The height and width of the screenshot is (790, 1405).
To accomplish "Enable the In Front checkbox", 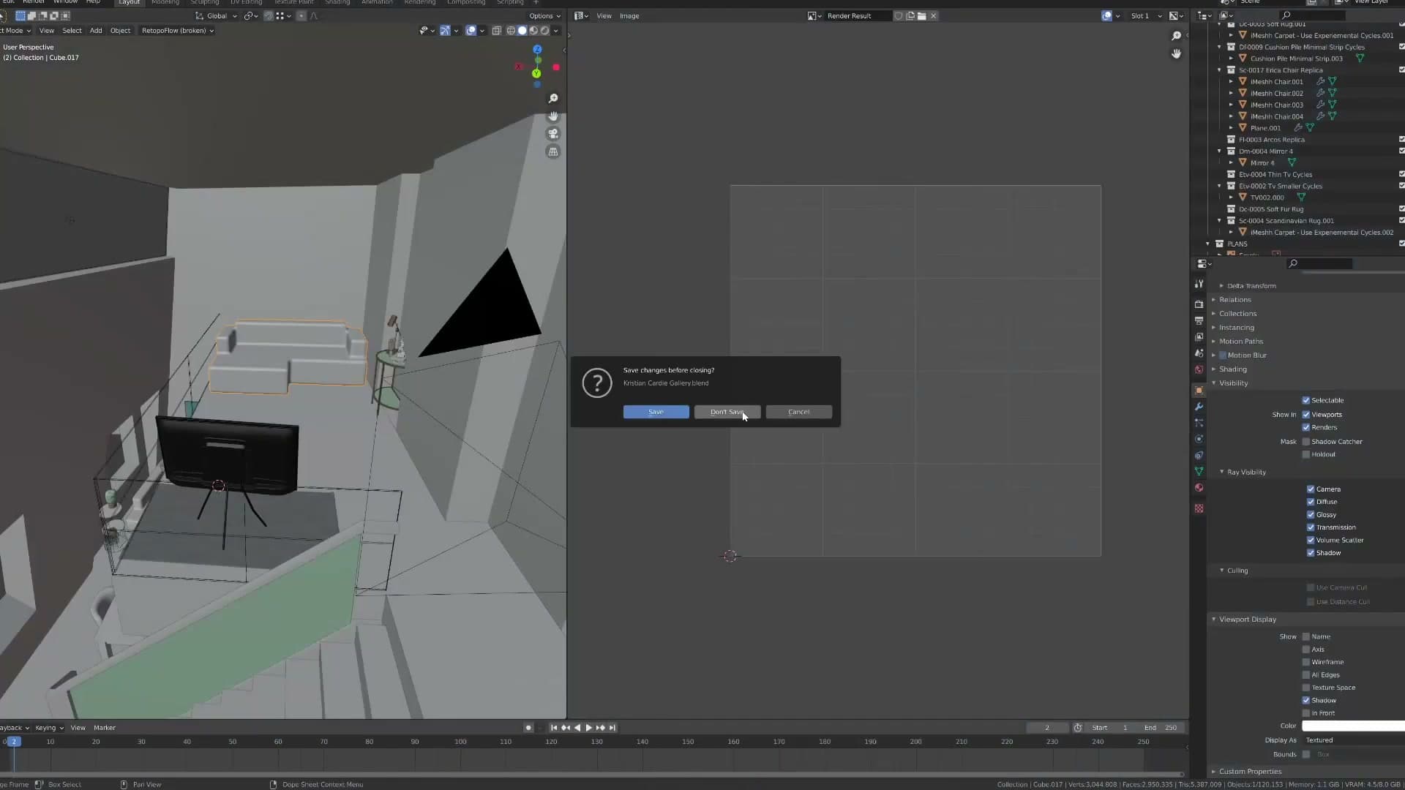I will click(x=1306, y=713).
